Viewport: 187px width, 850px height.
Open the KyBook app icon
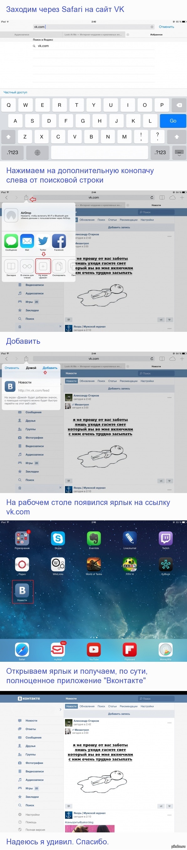click(x=166, y=565)
